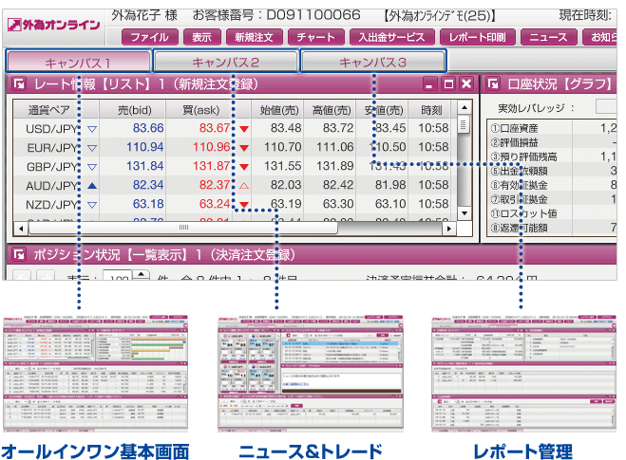The height and width of the screenshot is (460, 626).
Task: Open レポート管理 thumbnail
Action: point(524,374)
